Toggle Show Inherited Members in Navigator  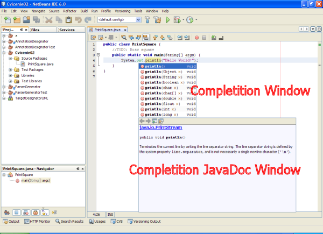(x=7, y=212)
